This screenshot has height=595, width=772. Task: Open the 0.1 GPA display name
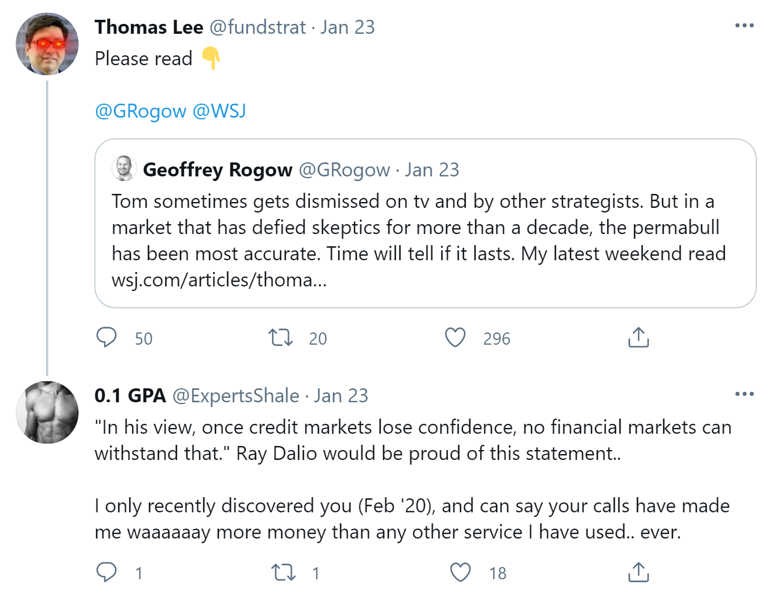point(130,396)
